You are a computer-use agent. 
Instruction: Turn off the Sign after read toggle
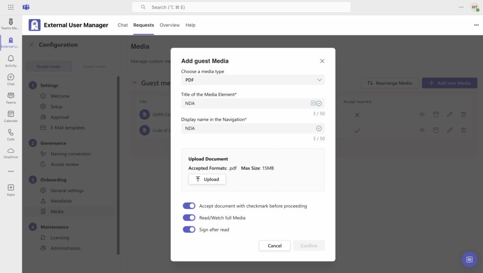click(189, 229)
